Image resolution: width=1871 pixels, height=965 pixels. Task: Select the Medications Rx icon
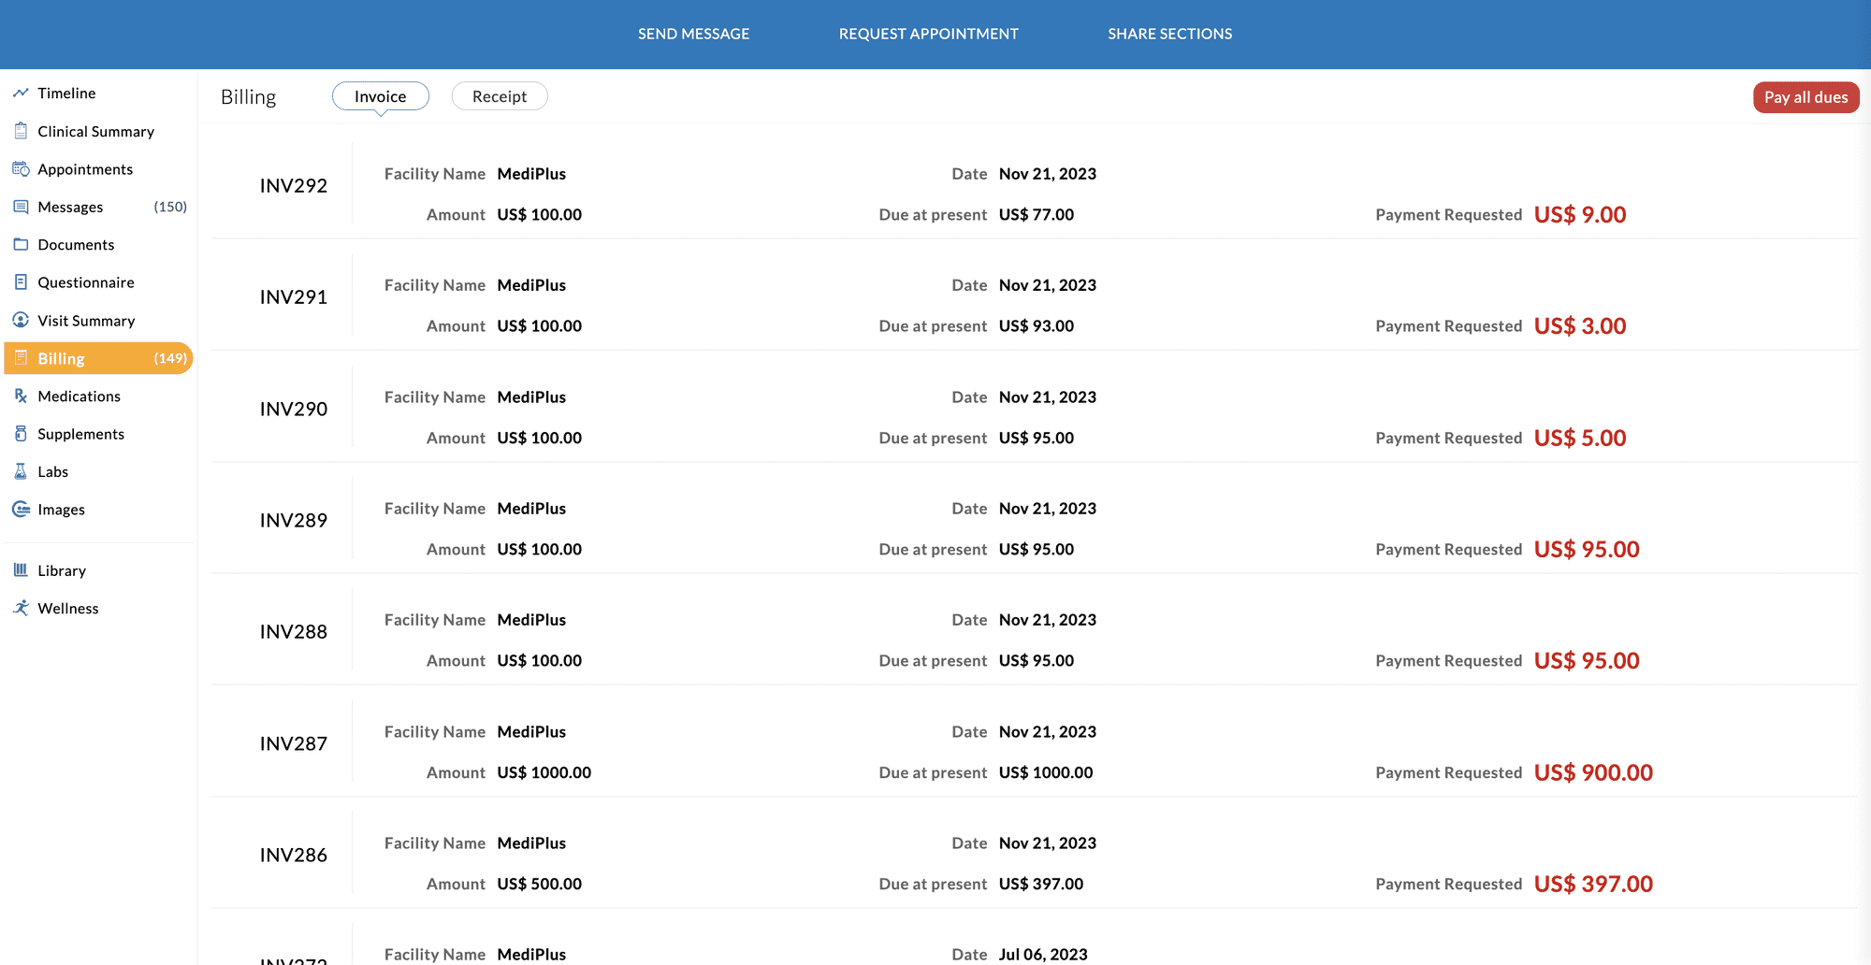point(21,396)
